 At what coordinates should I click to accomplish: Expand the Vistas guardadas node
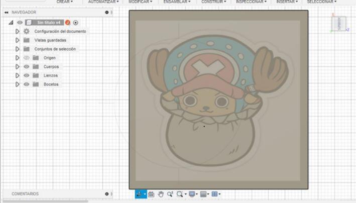(x=17, y=40)
